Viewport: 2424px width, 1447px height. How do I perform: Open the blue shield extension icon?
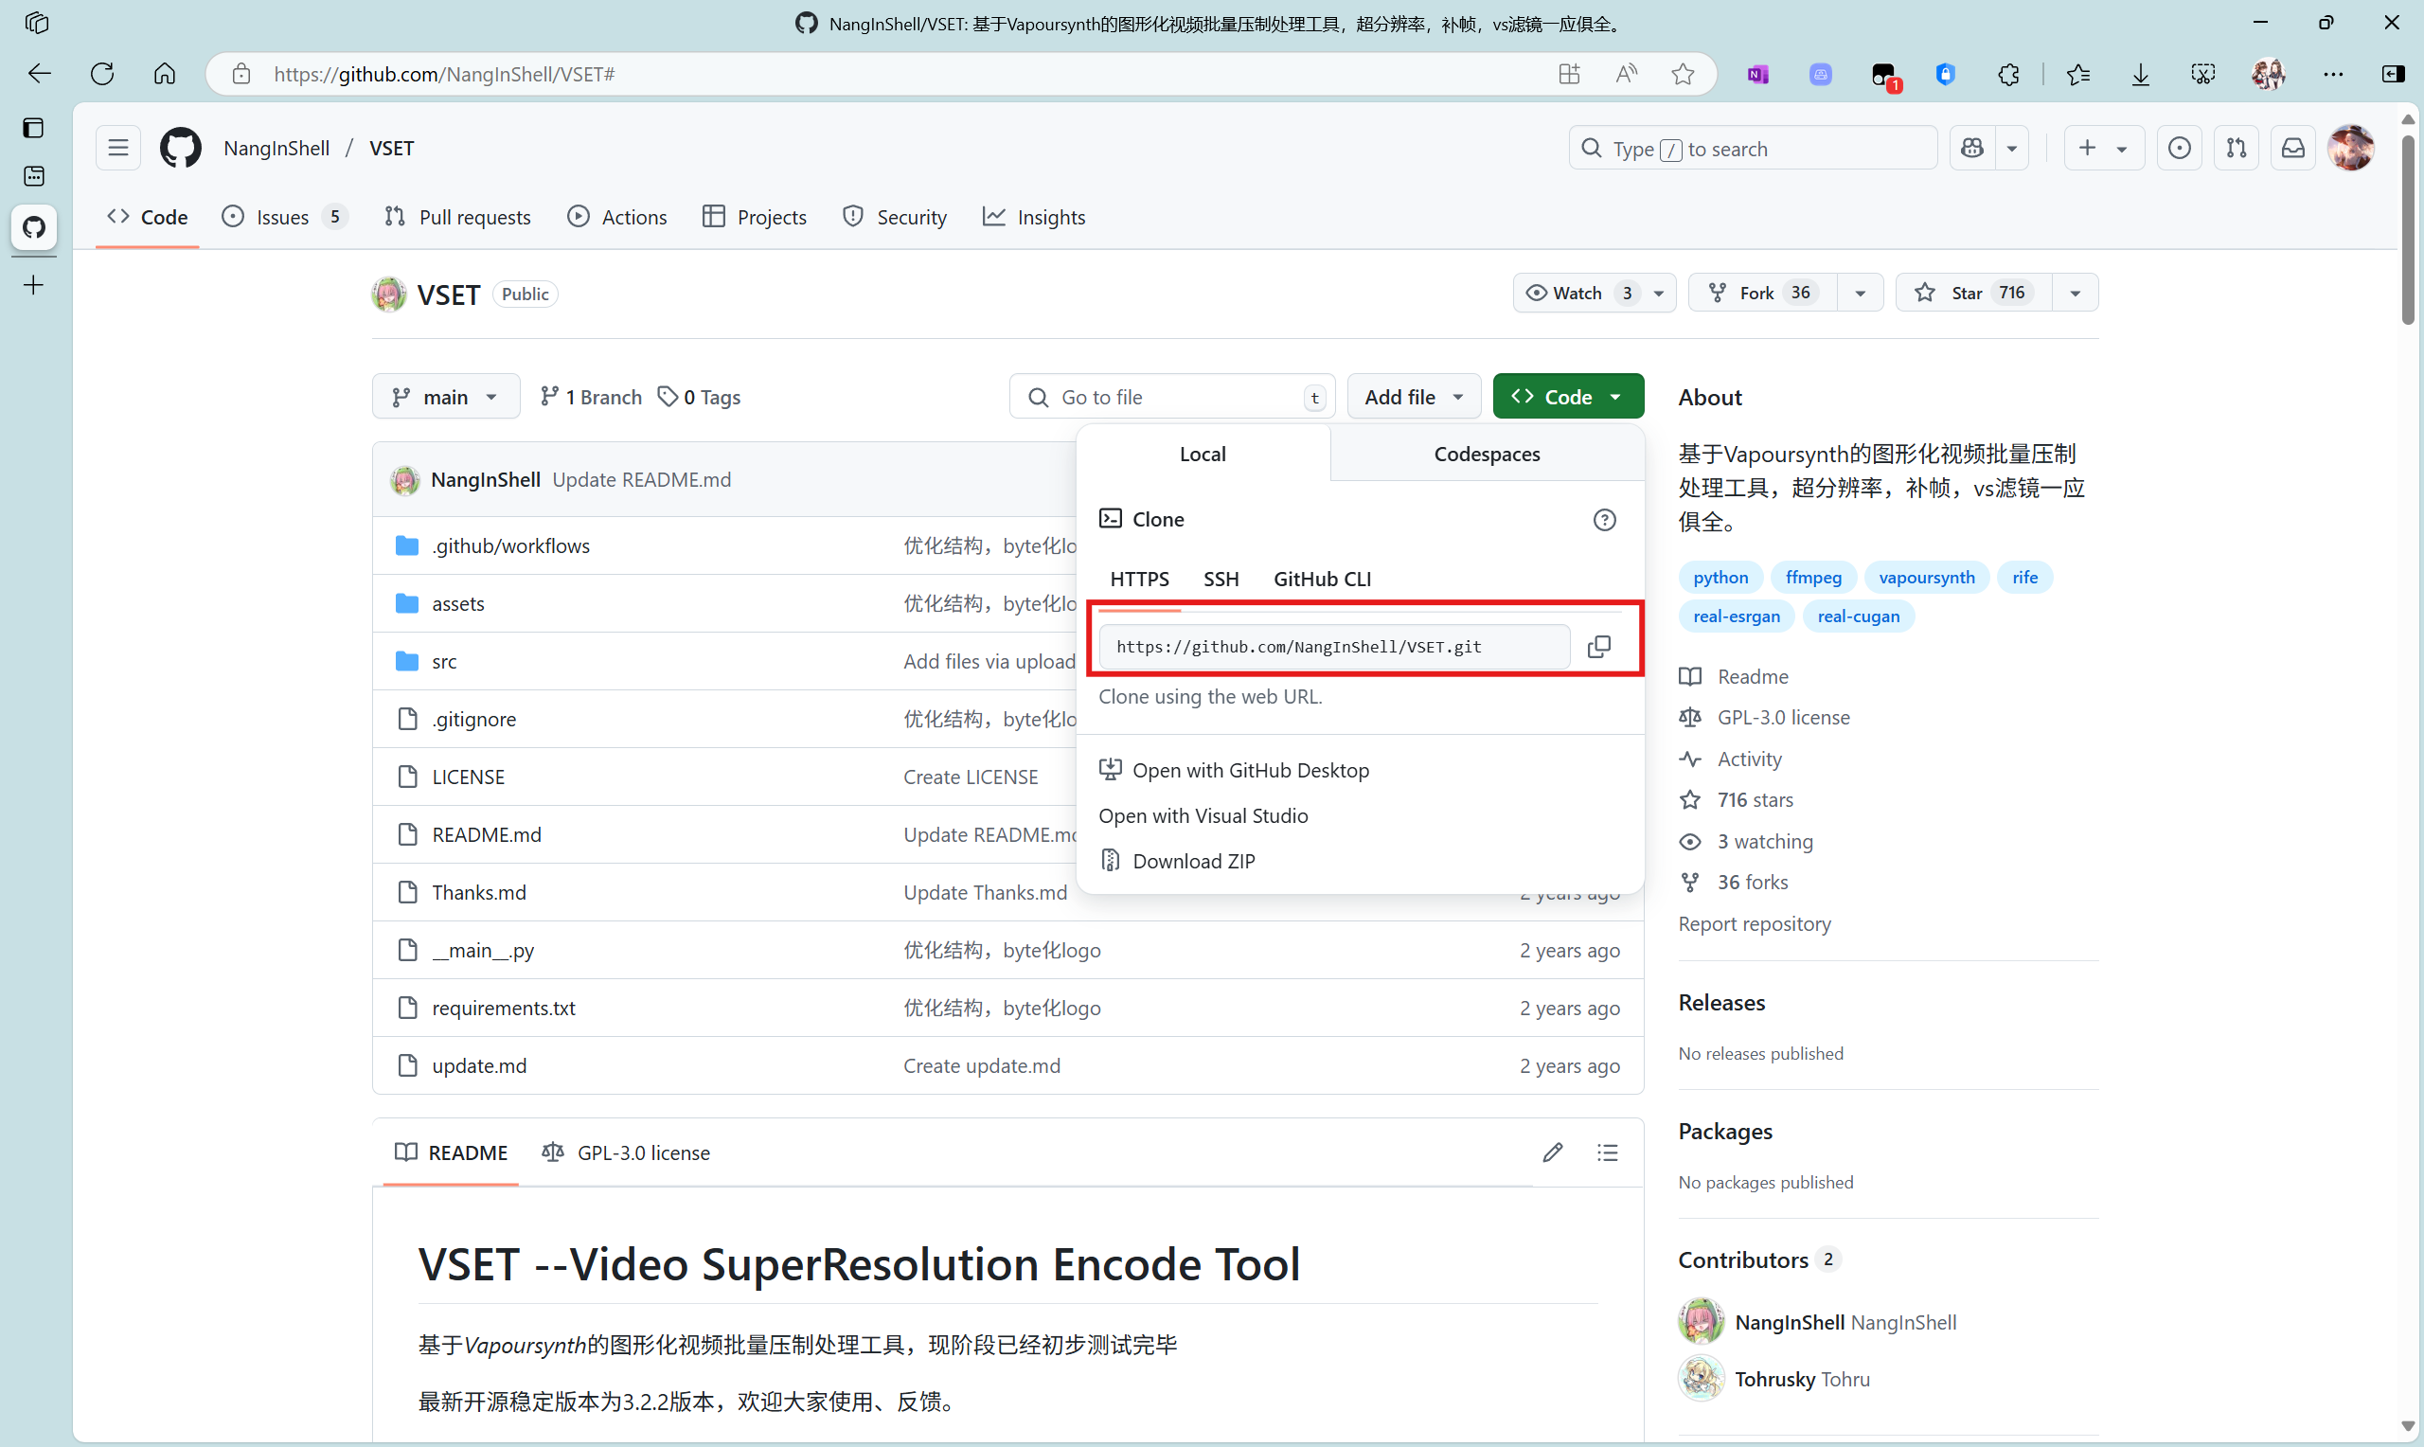click(1946, 74)
